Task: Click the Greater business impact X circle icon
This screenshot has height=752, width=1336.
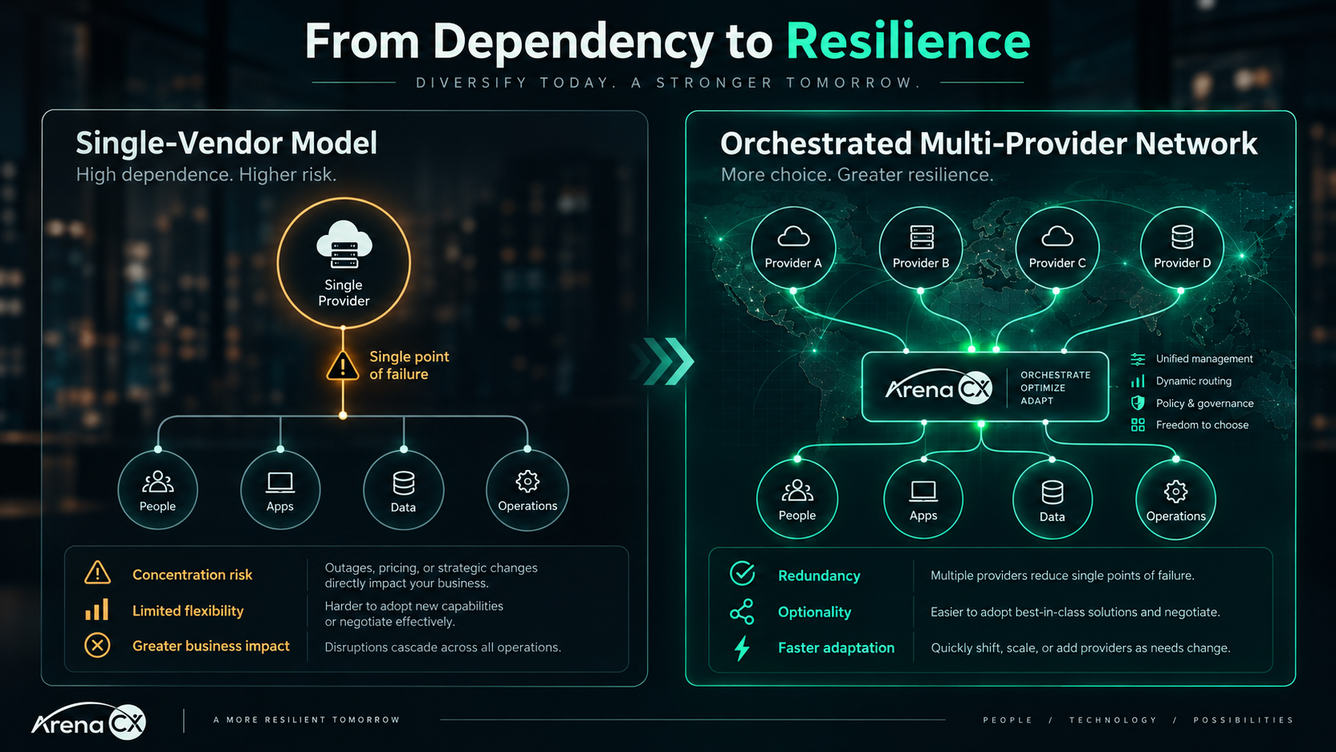Action: [97, 645]
